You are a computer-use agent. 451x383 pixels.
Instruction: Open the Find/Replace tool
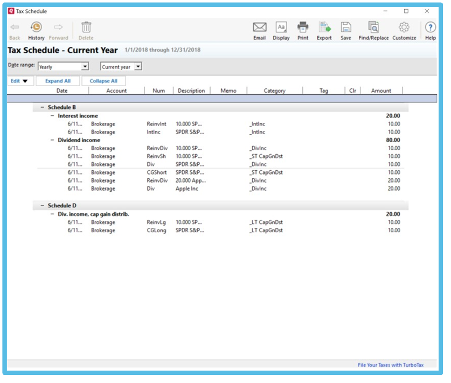click(x=373, y=27)
